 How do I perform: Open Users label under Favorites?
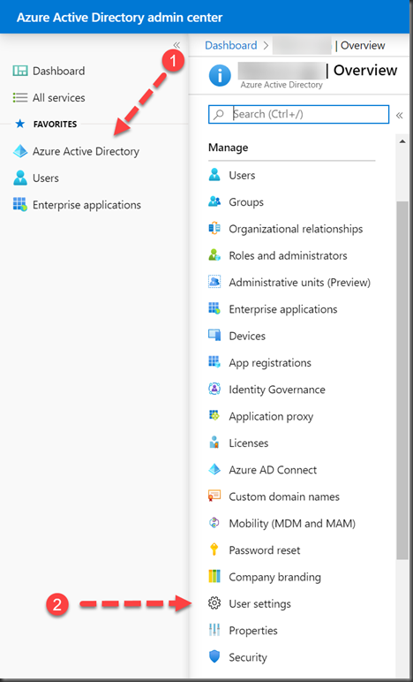pyautogui.click(x=46, y=178)
